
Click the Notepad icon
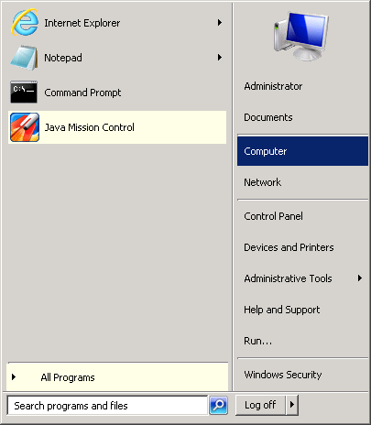click(x=25, y=58)
